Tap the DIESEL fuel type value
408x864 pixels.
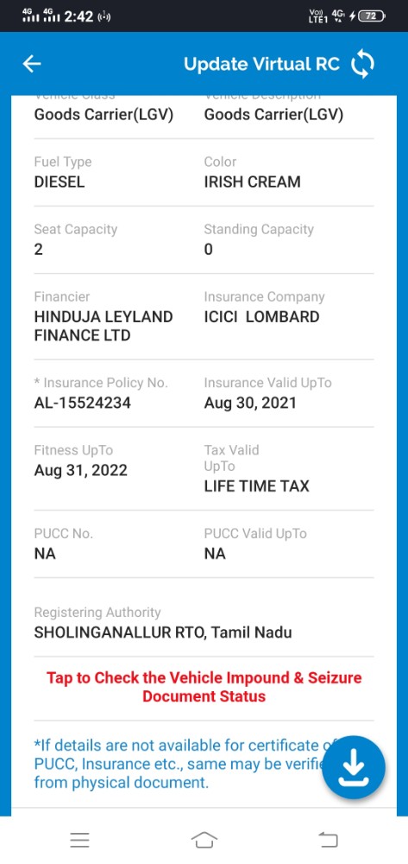[x=60, y=182]
